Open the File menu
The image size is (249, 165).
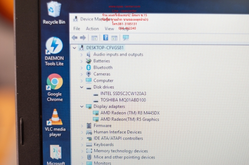(x=77, y=29)
